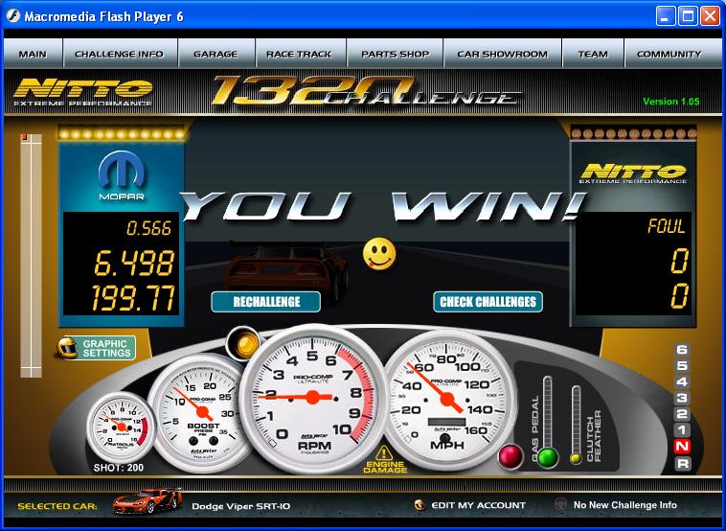
Task: Select gear 2 on the shifter
Action: pos(682,414)
